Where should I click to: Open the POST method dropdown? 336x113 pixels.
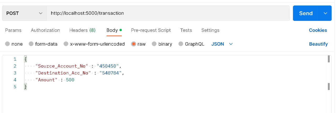pos(24,13)
